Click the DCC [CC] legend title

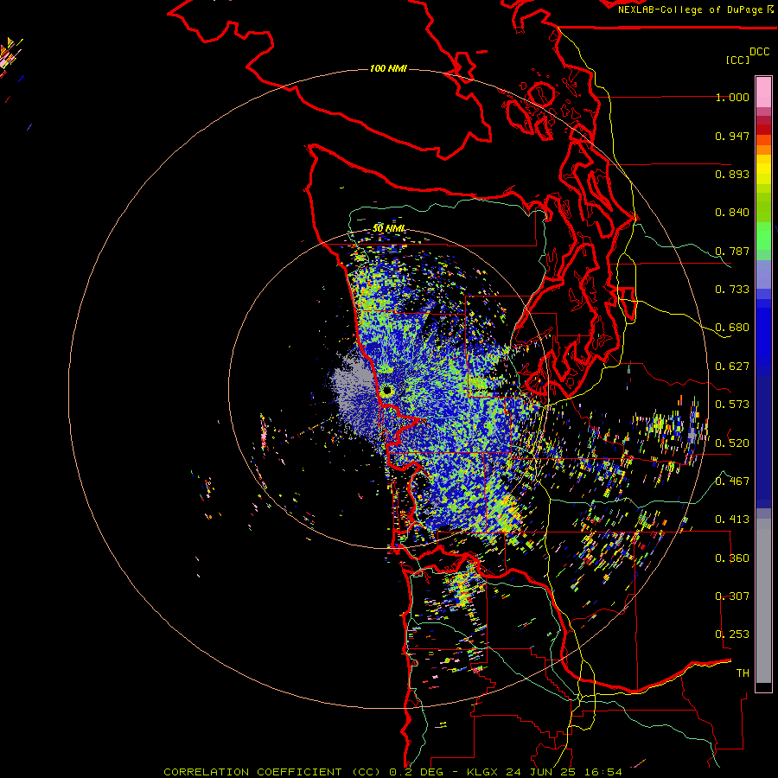click(x=747, y=55)
